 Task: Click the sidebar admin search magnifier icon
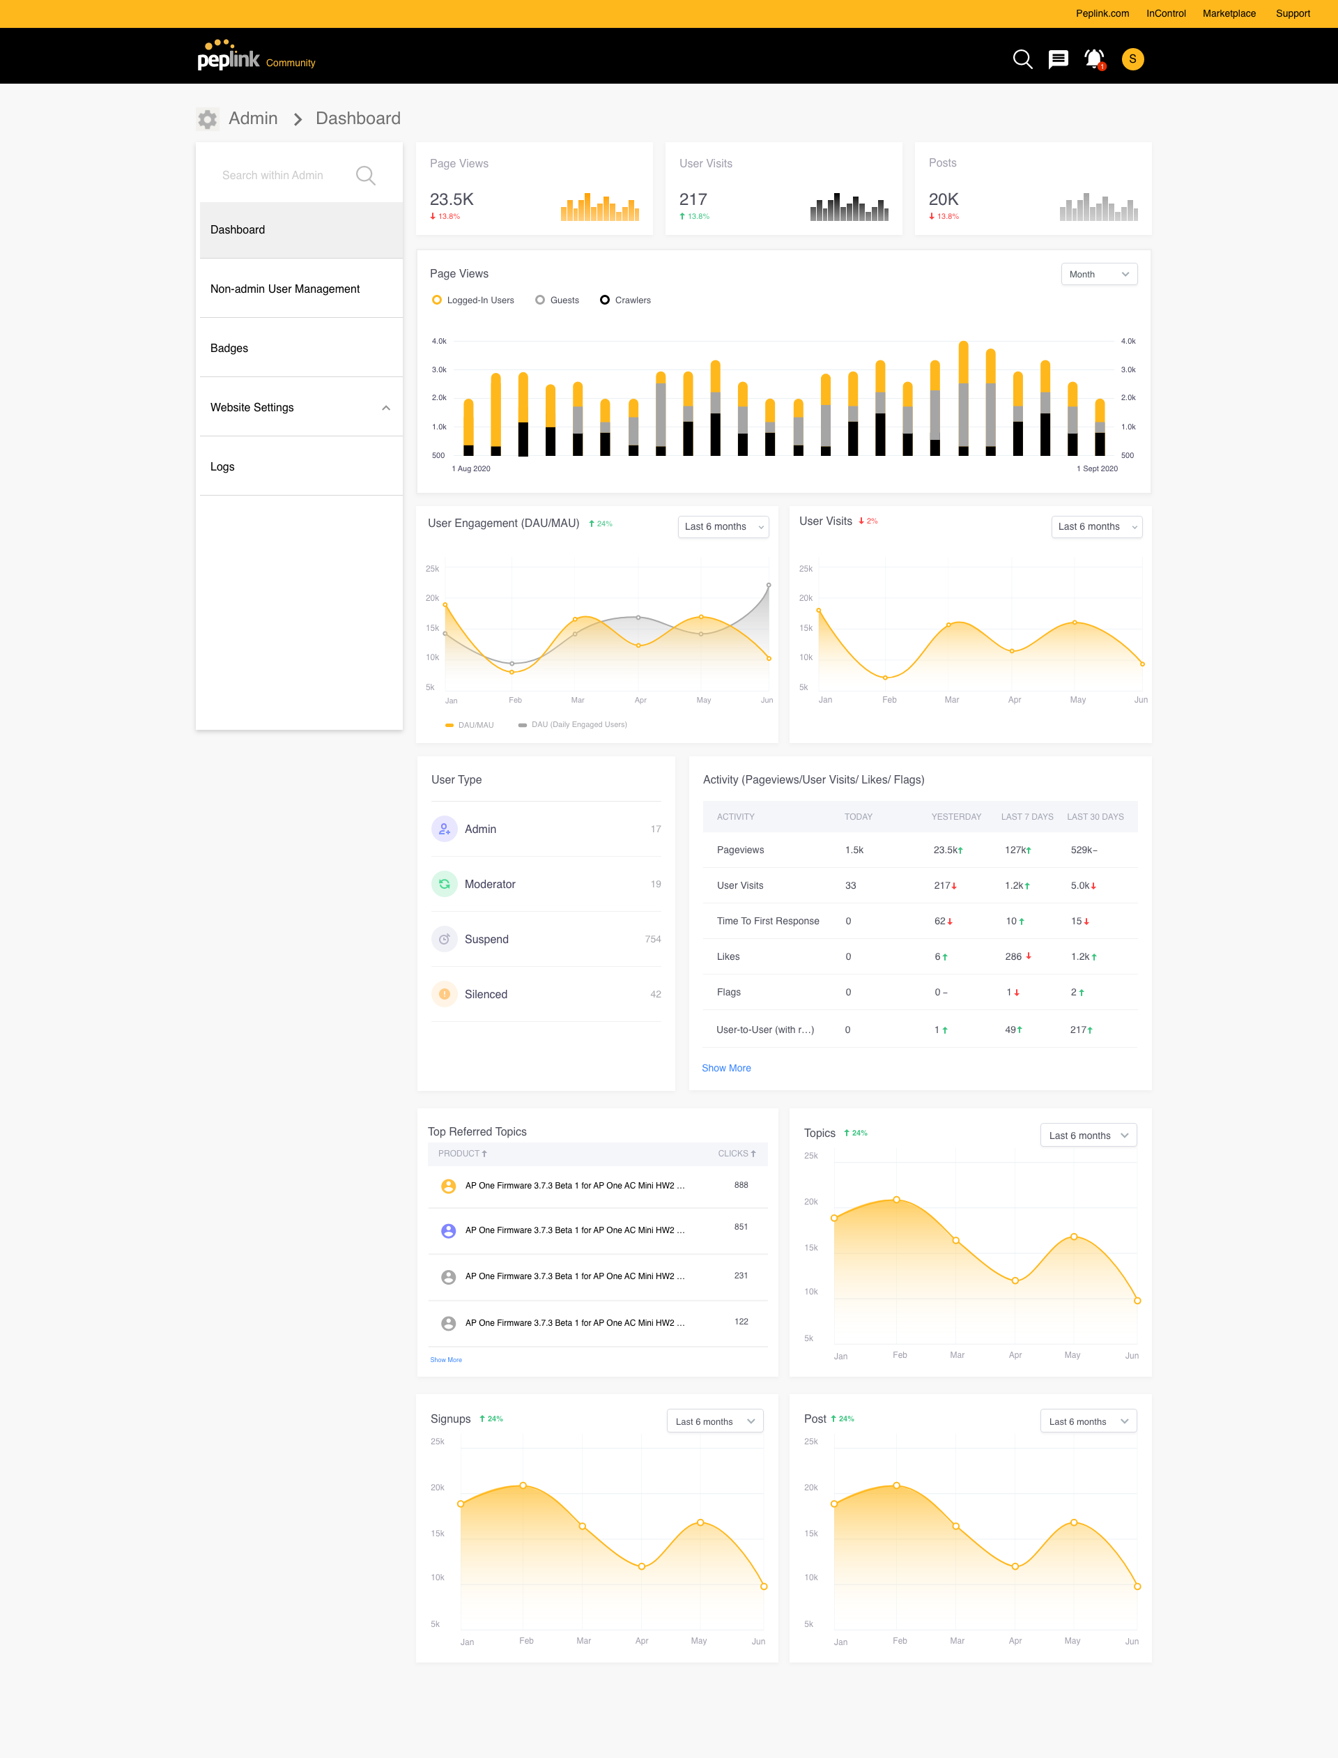click(366, 175)
